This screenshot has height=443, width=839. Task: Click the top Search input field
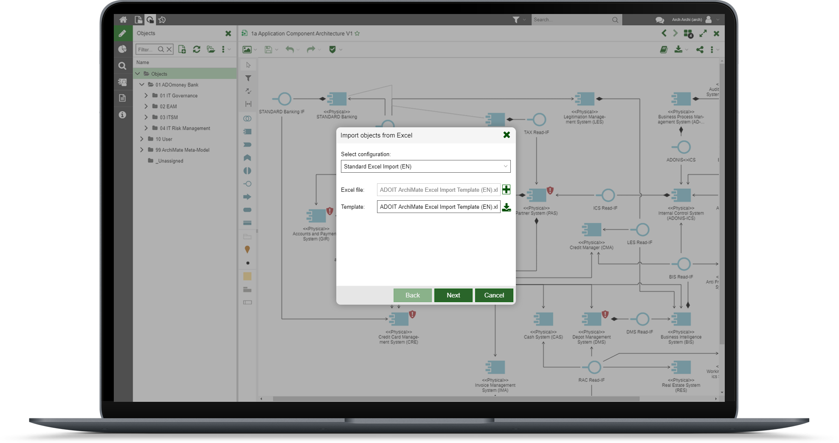(571, 20)
